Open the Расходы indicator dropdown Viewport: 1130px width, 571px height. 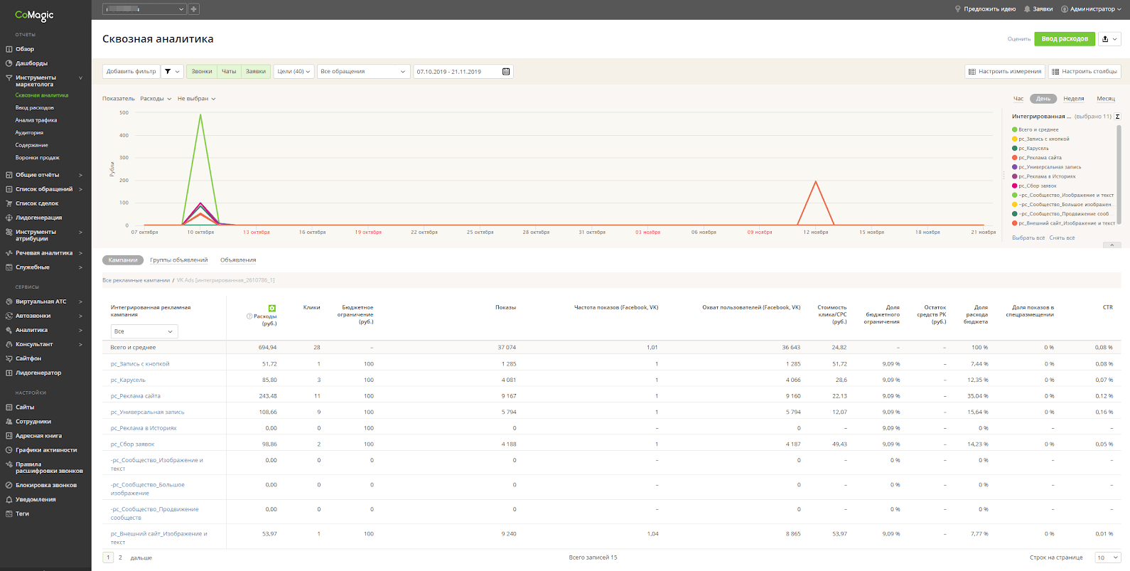(156, 99)
